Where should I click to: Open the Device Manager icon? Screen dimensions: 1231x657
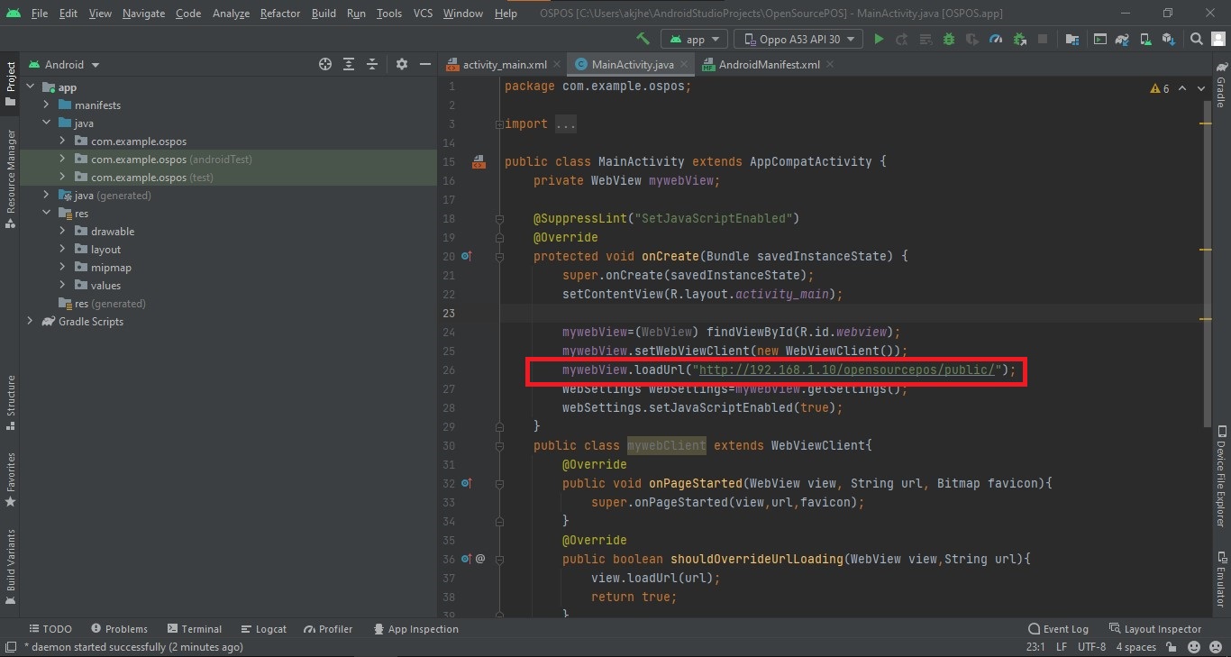(x=1145, y=39)
